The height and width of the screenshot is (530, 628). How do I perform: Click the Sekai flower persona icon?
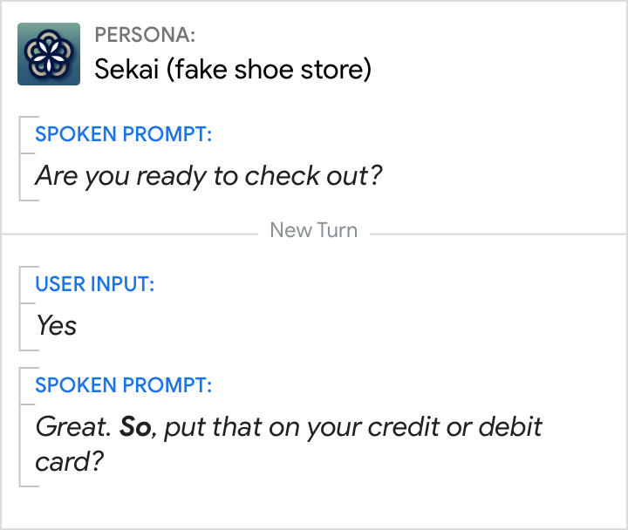(x=49, y=54)
